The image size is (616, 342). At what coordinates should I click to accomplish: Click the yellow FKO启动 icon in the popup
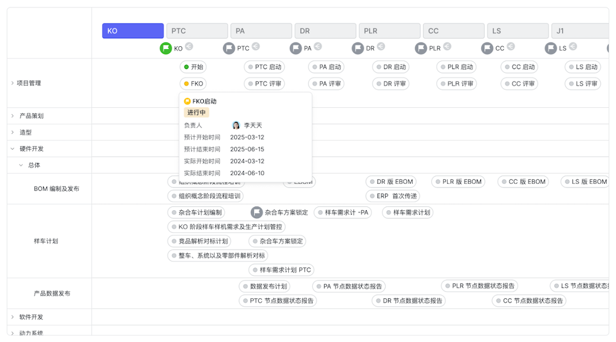pyautogui.click(x=187, y=101)
